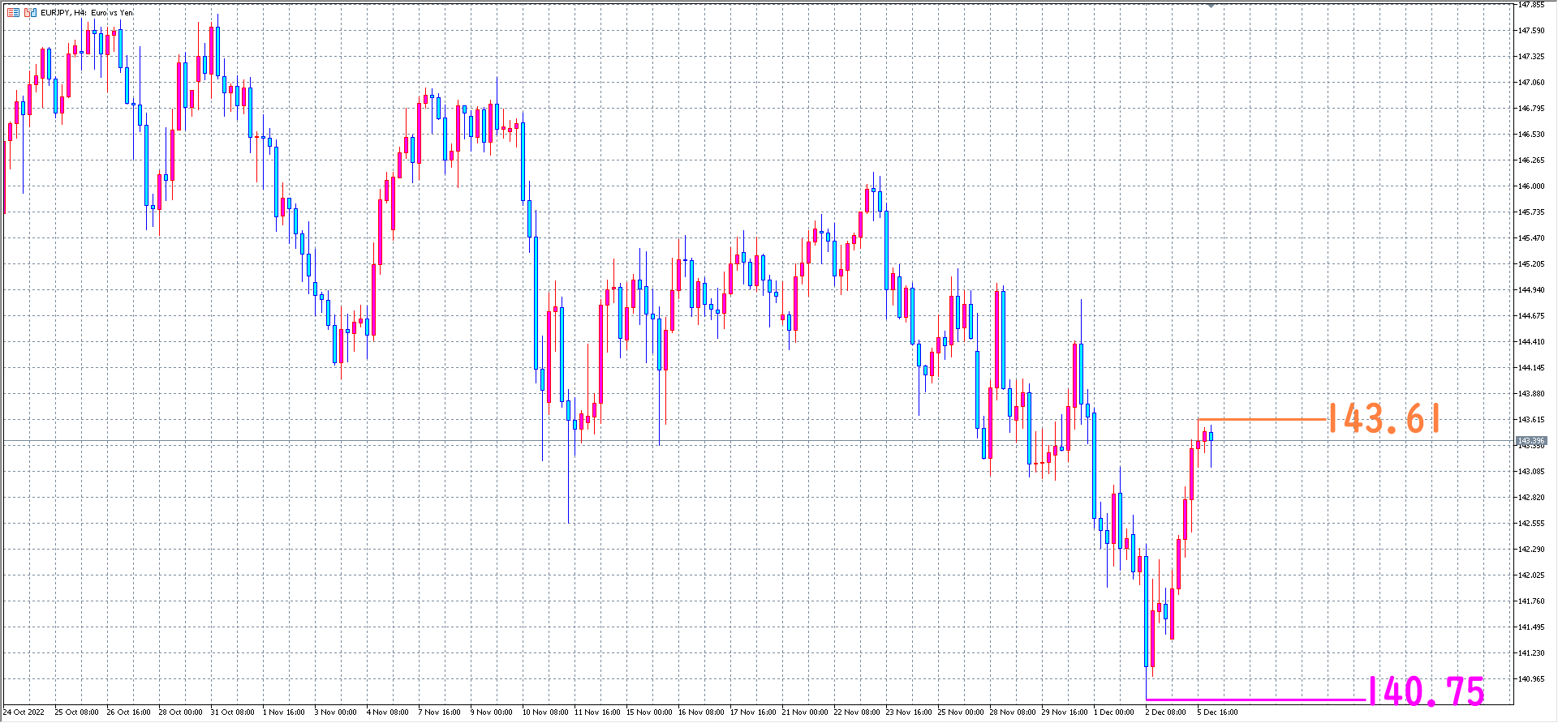Viewport: 1558px width, 723px height.
Task: Click the 147.855 price scale label
Action: pyautogui.click(x=1531, y=5)
